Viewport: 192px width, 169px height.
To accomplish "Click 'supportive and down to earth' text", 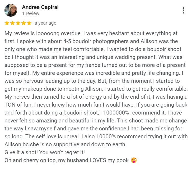I will click(x=90, y=144).
